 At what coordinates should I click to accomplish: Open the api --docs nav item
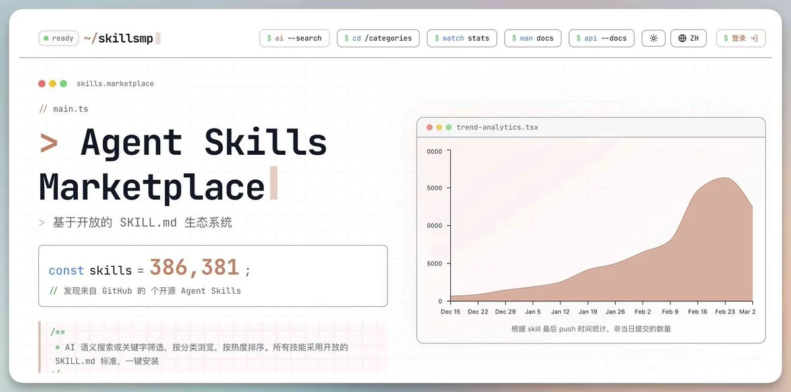[601, 38]
